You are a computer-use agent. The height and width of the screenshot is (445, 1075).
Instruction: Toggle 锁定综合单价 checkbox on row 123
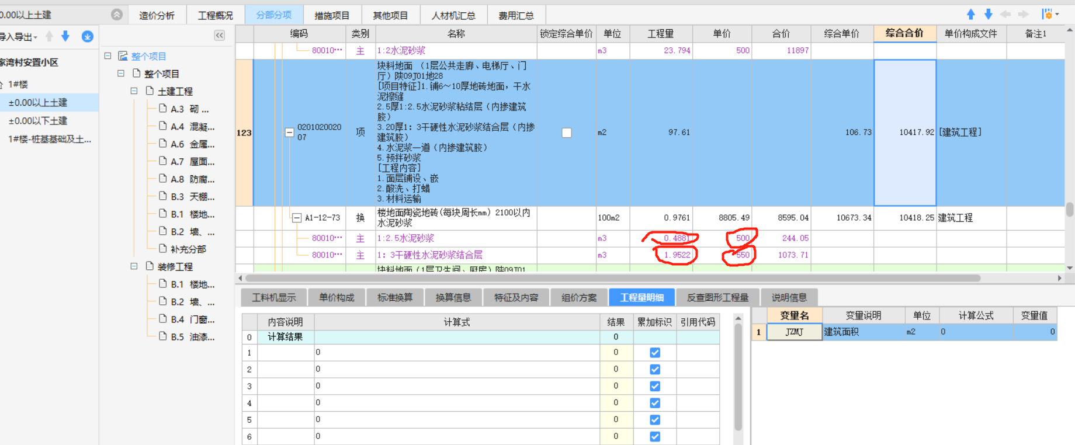pos(567,133)
